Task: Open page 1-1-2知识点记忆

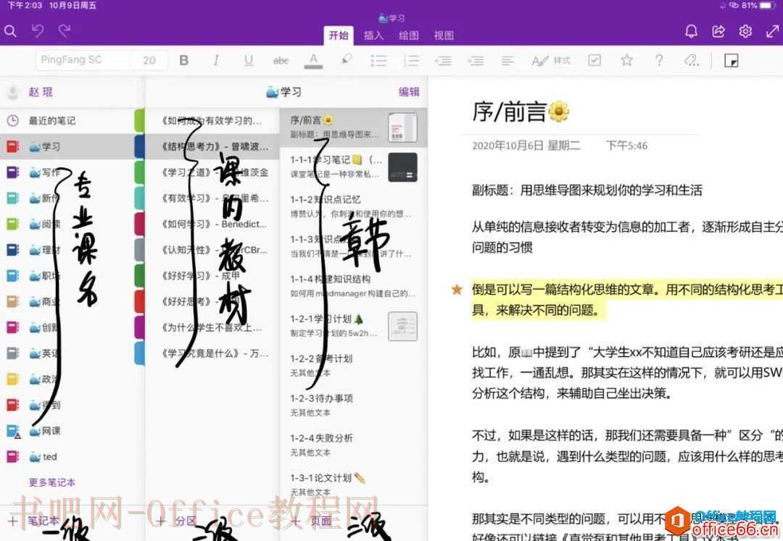Action: [354, 206]
